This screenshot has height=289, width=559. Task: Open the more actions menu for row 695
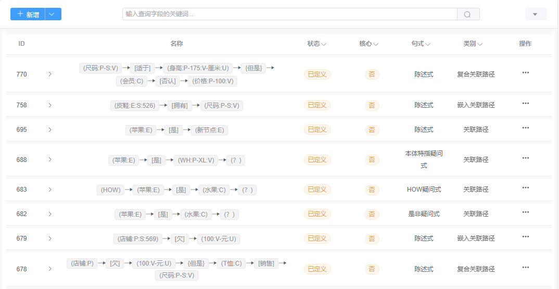pos(525,128)
